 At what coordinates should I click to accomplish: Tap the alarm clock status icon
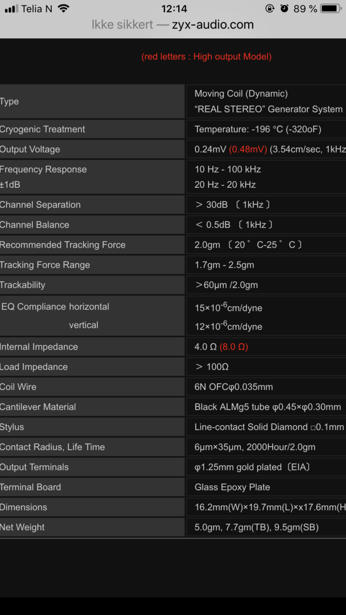(x=285, y=9)
